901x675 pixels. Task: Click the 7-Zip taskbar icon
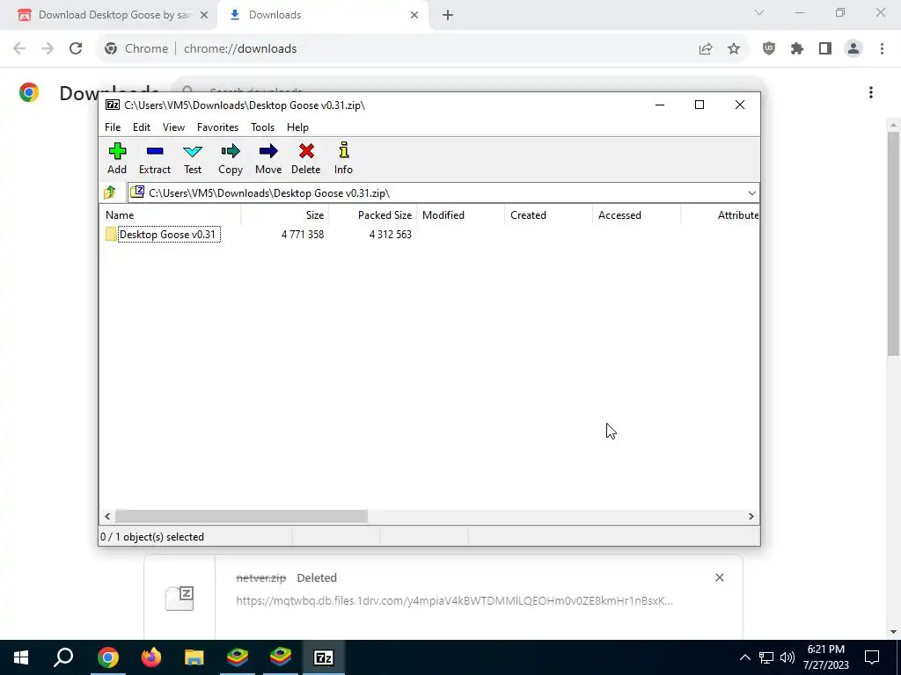[324, 657]
